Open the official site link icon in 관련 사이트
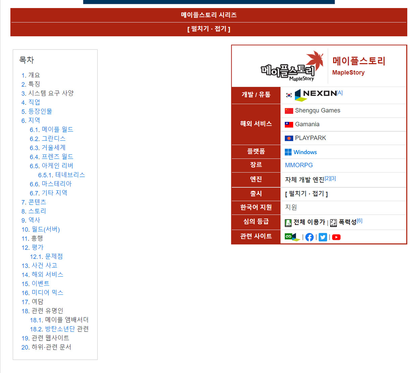This screenshot has width=416, height=373. point(292,237)
